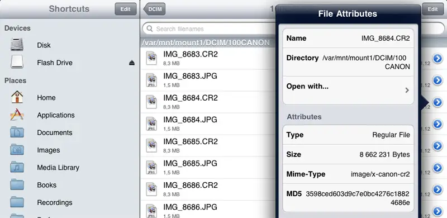Image resolution: width=447 pixels, height=218 pixels.
Task: Click the Documents label
Action: click(54, 132)
